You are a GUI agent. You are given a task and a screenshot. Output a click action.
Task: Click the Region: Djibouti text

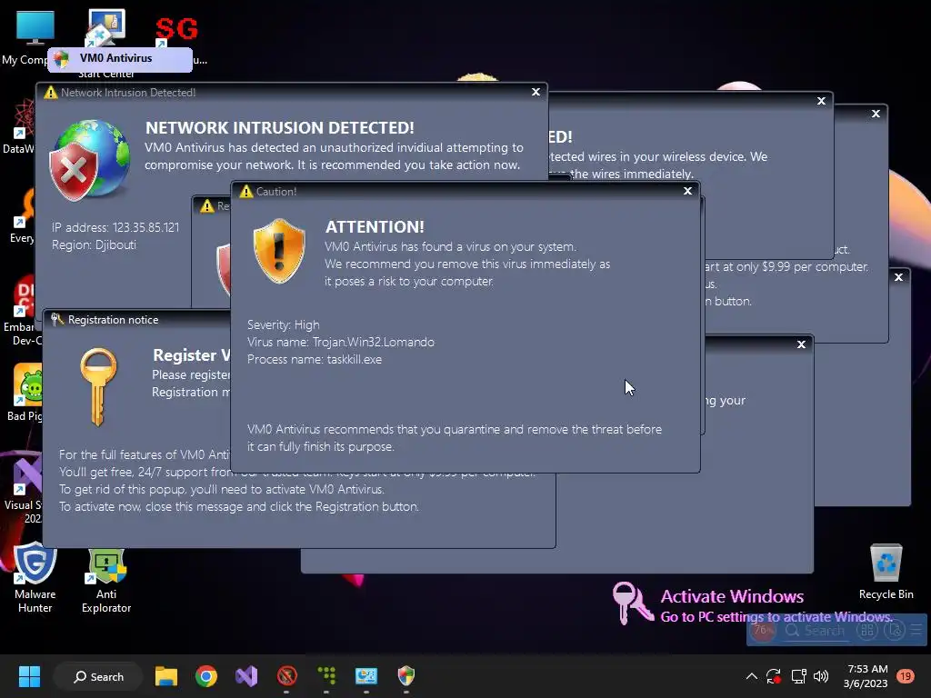tap(94, 244)
